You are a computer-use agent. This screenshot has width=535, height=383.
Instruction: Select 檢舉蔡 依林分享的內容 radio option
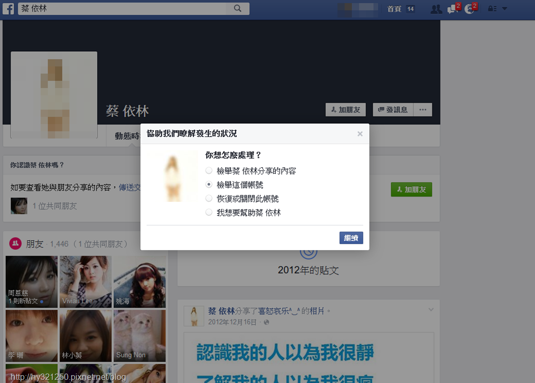coord(209,170)
